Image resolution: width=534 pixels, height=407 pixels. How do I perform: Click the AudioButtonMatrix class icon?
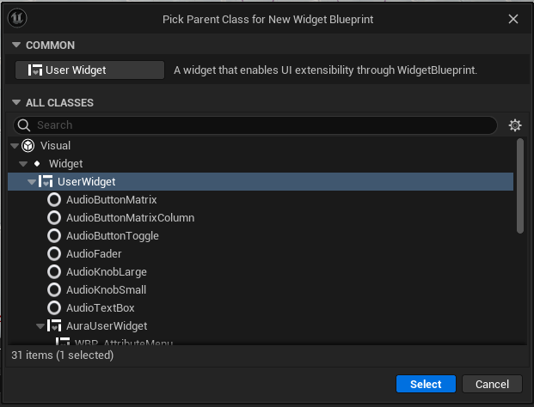pos(54,200)
